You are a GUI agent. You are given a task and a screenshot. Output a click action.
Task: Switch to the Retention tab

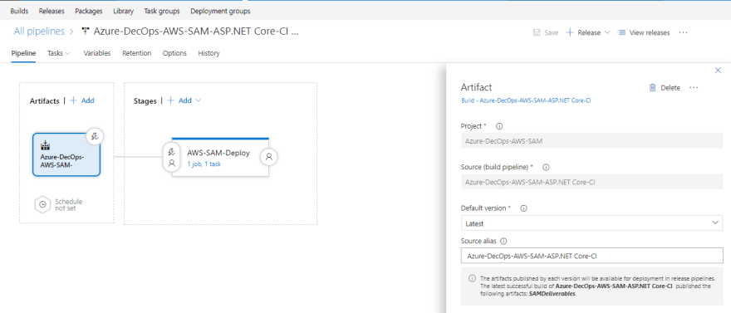pos(136,53)
